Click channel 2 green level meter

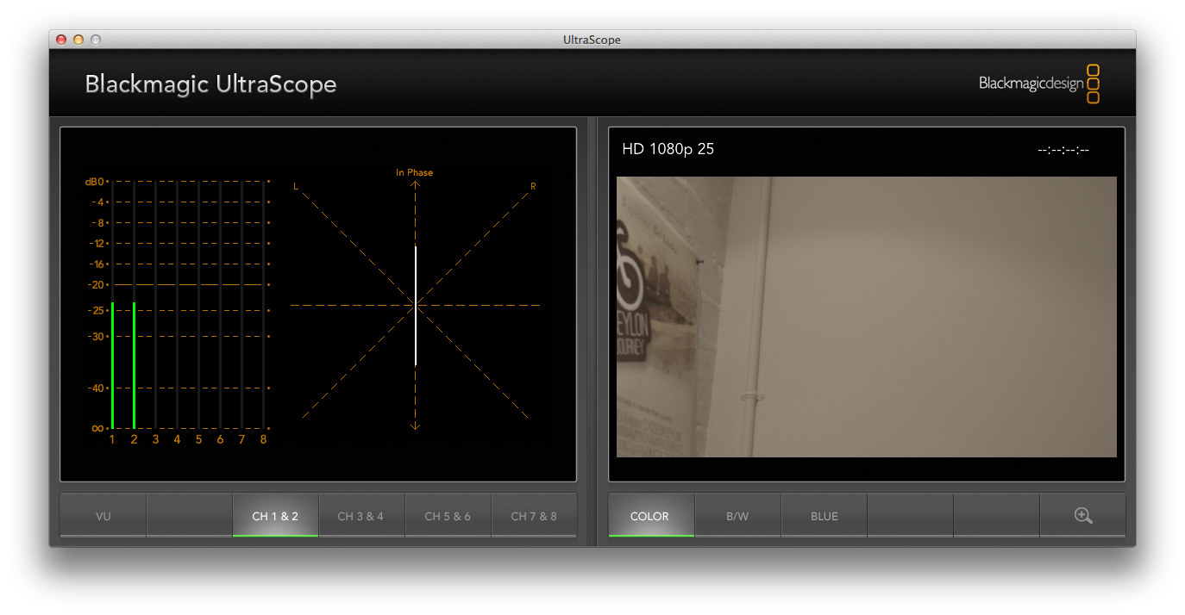tap(134, 365)
